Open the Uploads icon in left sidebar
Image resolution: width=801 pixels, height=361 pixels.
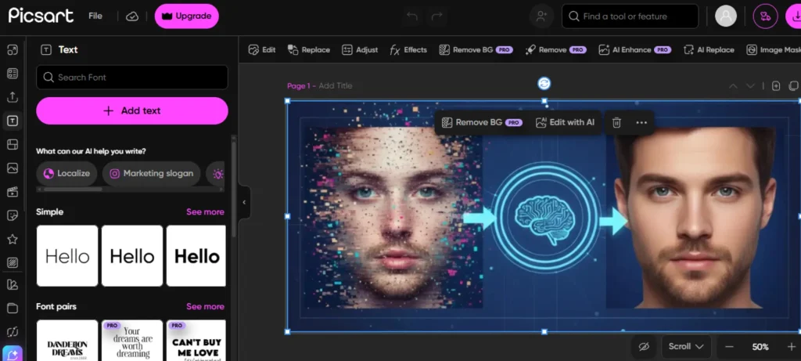click(x=13, y=97)
